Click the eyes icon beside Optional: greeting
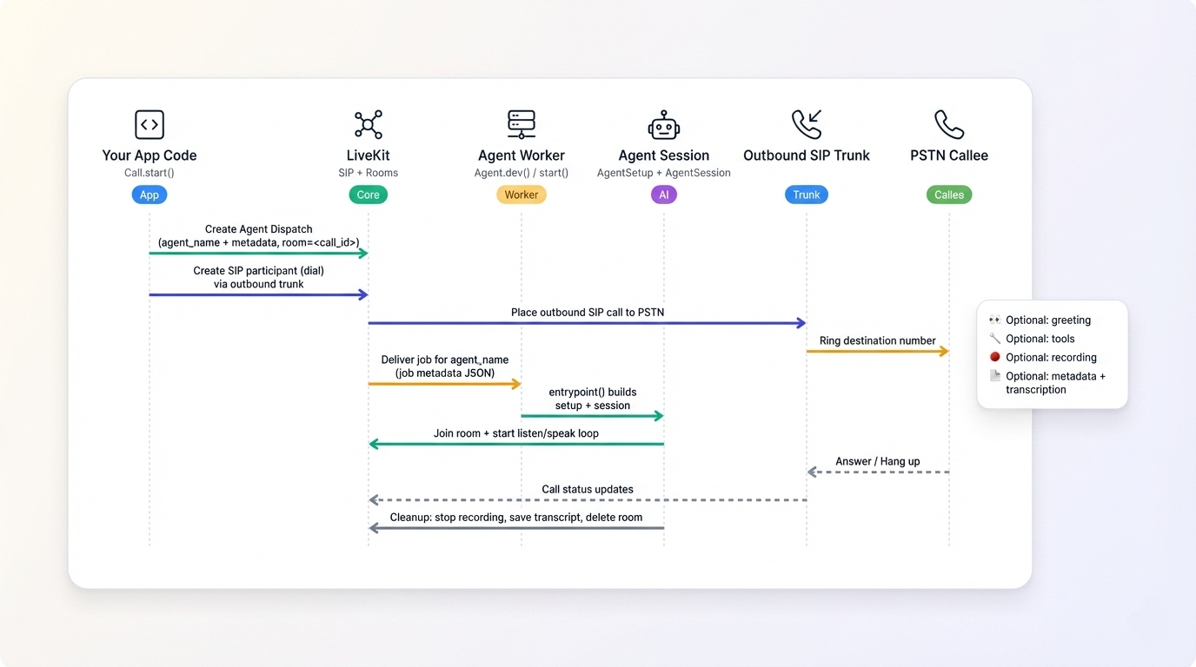This screenshot has width=1196, height=667. 995,320
